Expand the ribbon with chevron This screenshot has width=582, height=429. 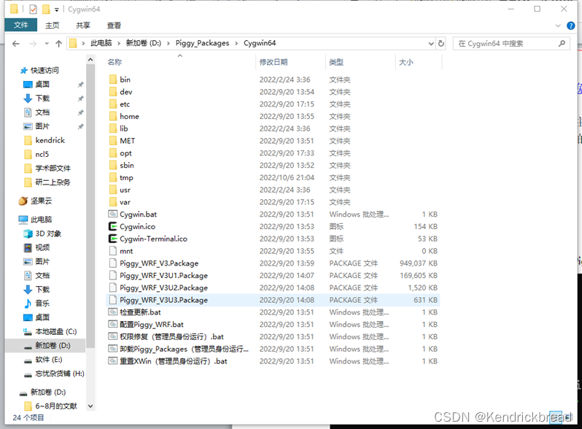tap(558, 26)
